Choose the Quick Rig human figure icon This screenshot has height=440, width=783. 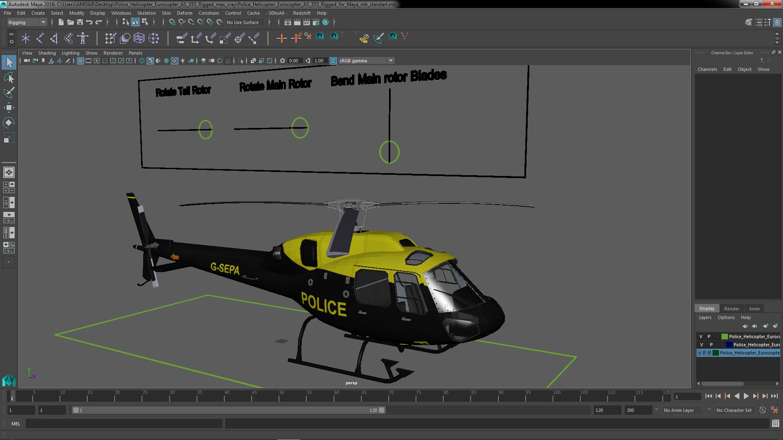pos(83,39)
